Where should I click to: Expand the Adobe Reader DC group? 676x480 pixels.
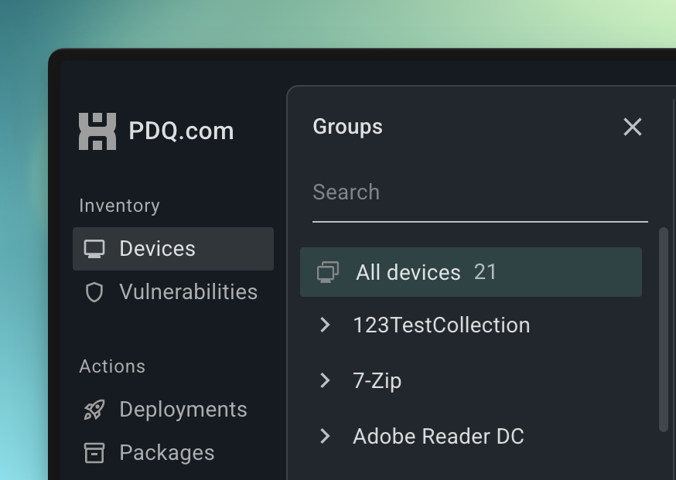326,436
